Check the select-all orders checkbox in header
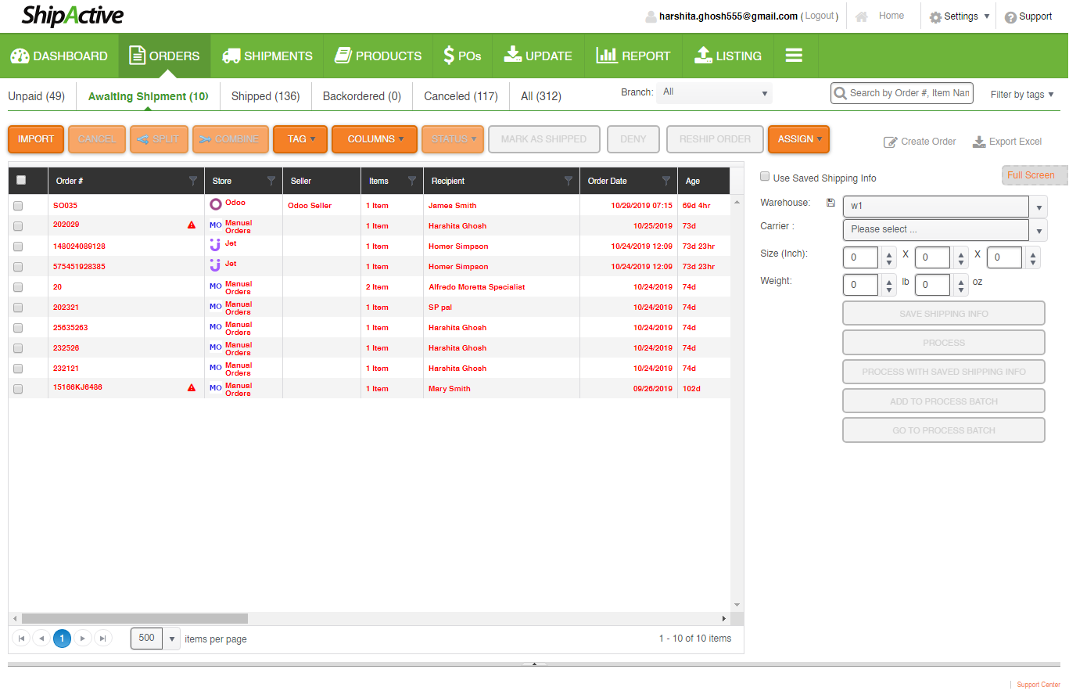Image resolution: width=1069 pixels, height=698 pixels. (x=21, y=180)
